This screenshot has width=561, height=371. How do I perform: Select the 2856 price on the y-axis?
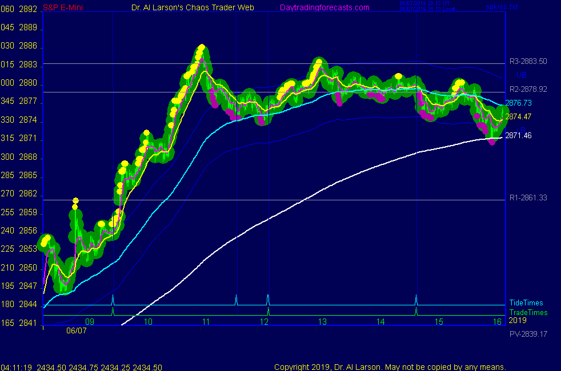[28, 231]
